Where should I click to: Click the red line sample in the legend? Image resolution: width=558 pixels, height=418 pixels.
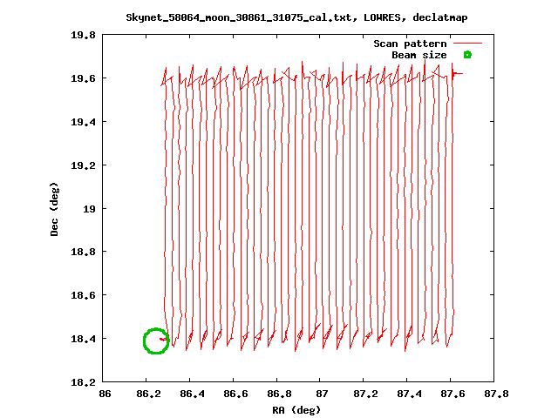click(467, 44)
